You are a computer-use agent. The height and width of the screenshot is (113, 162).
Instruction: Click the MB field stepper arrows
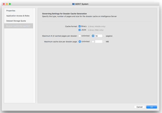(x=104, y=42)
